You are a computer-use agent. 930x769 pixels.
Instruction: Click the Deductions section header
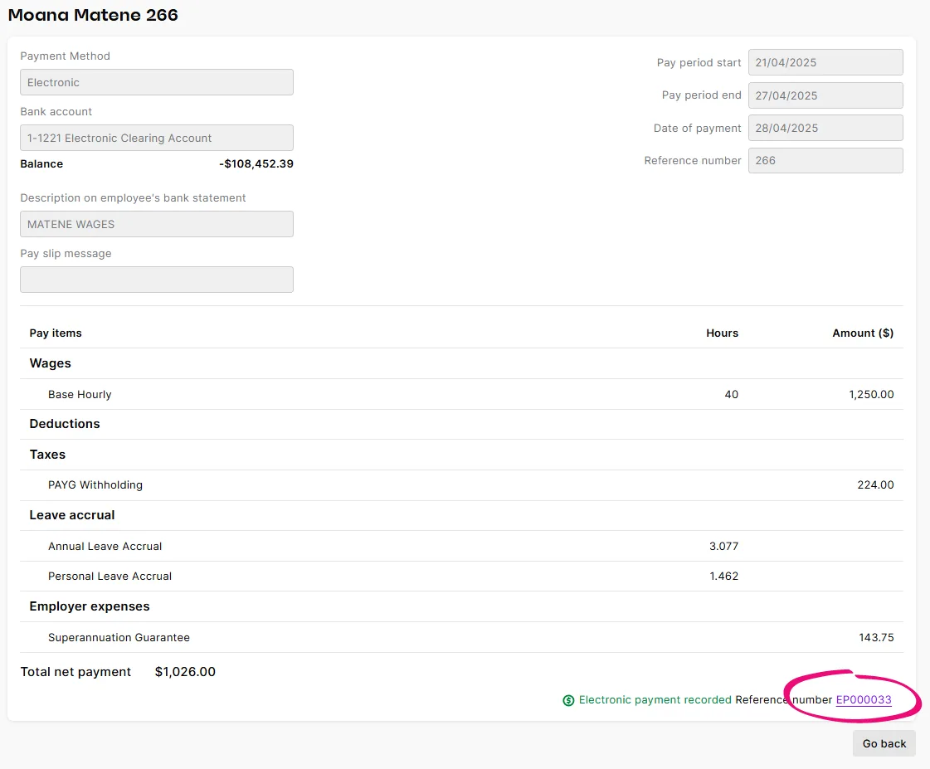65,424
